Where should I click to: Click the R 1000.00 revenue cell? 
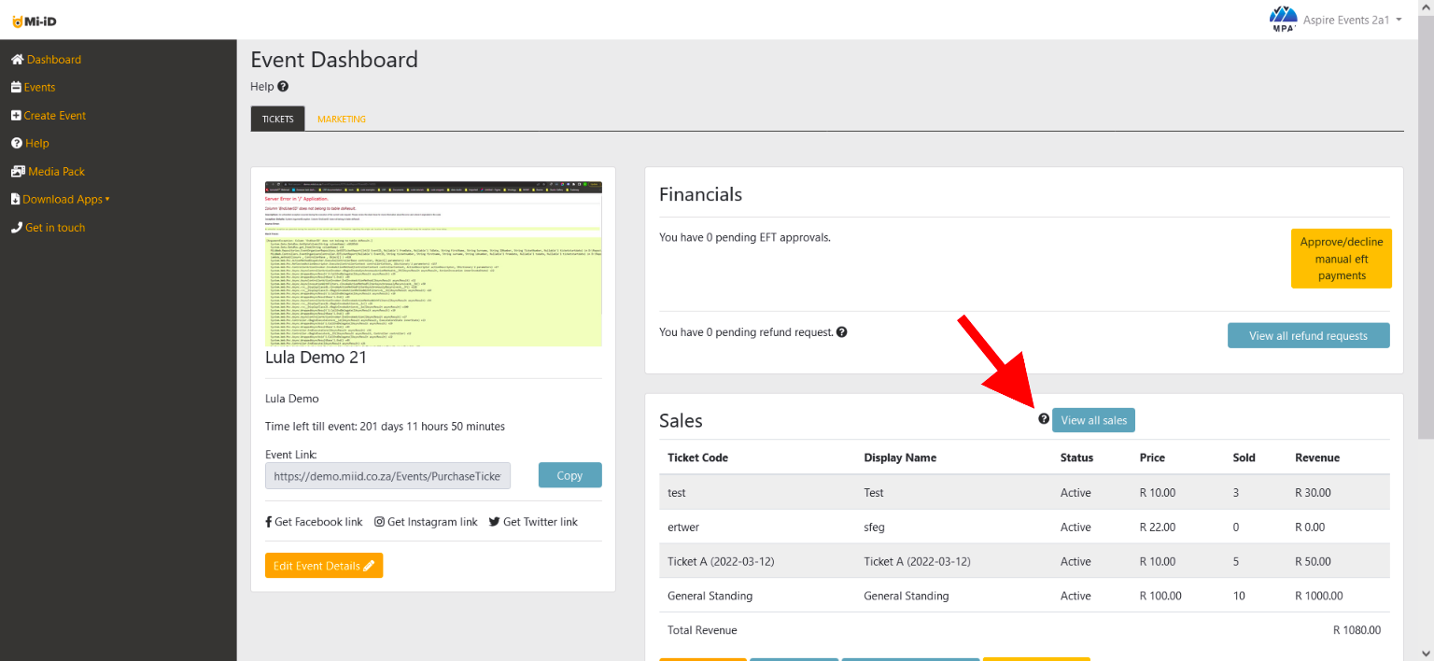(x=1318, y=596)
